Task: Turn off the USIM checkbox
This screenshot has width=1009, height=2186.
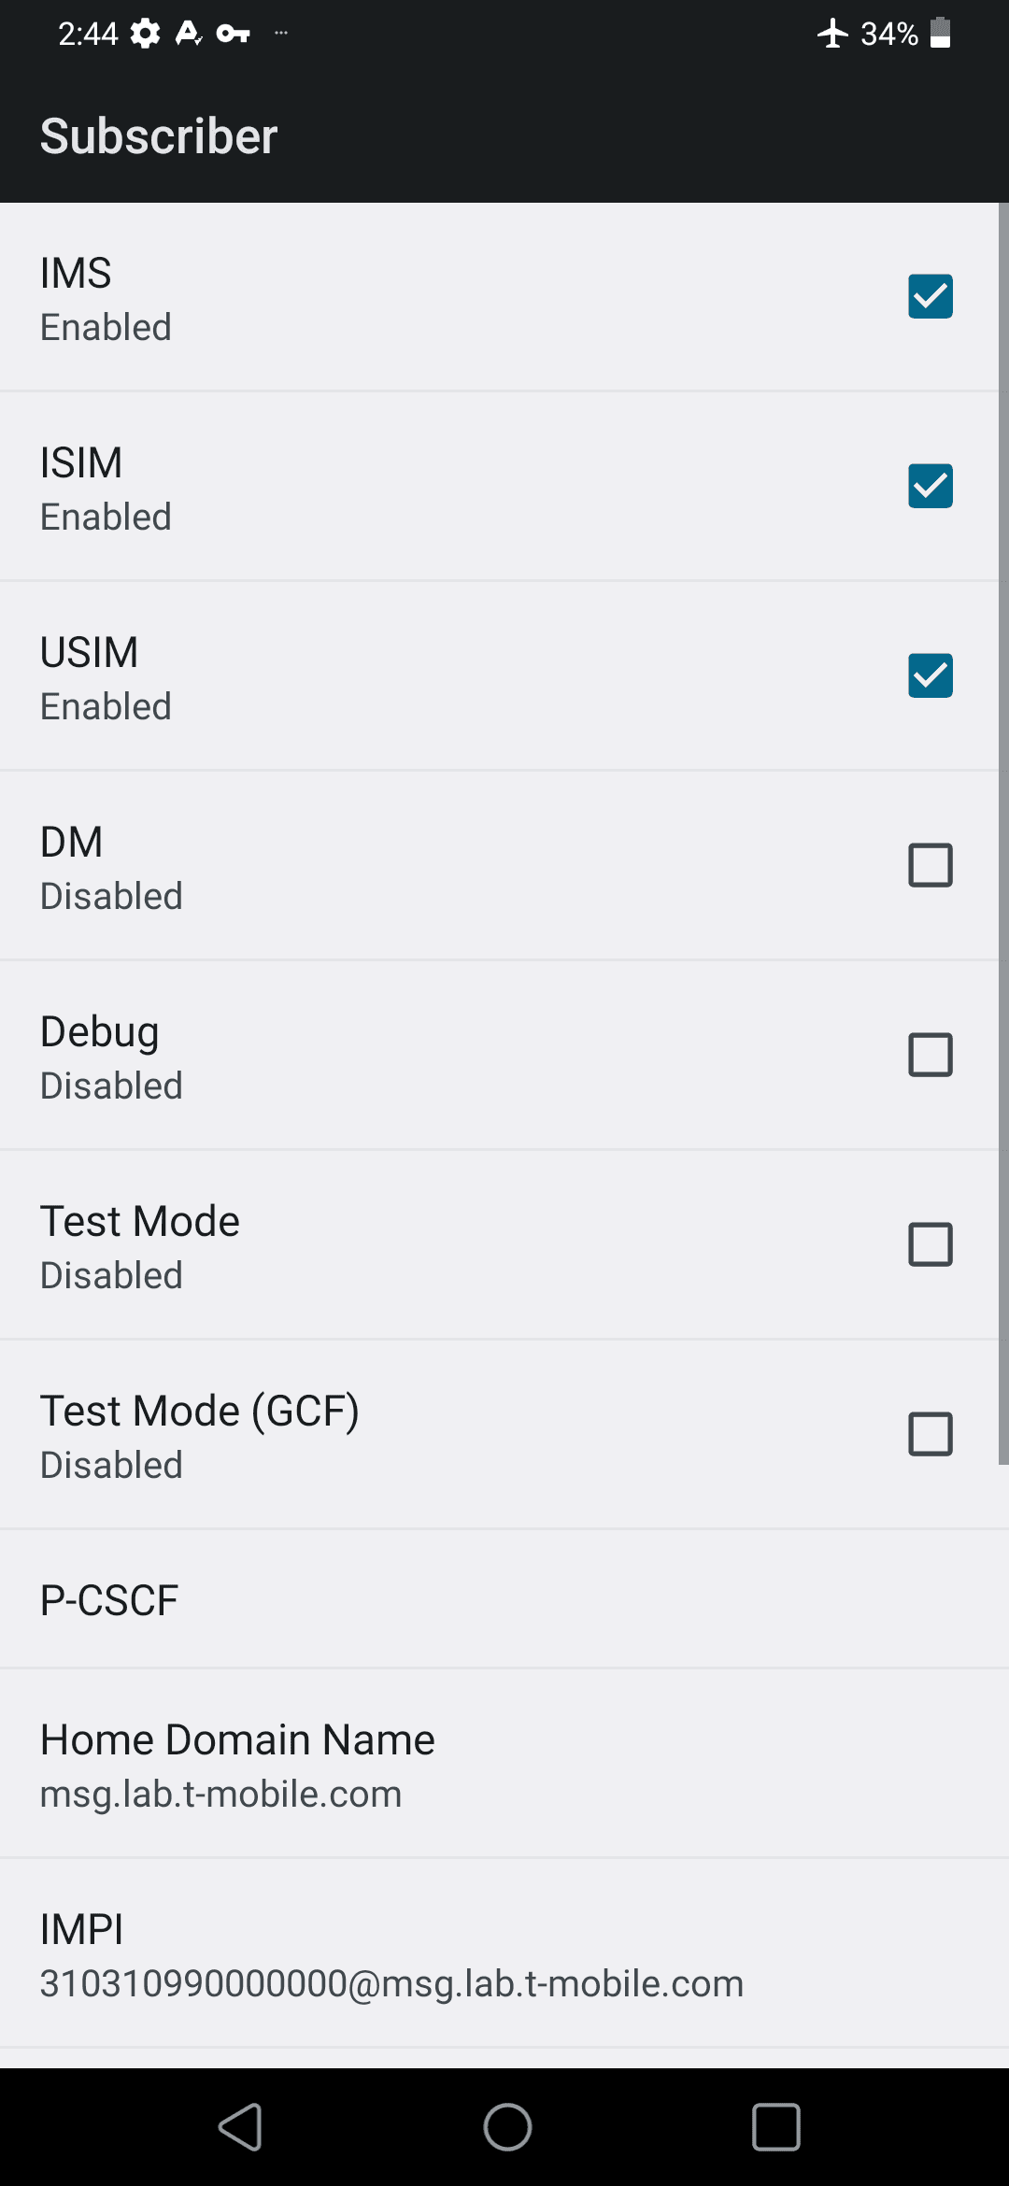Action: 930,675
